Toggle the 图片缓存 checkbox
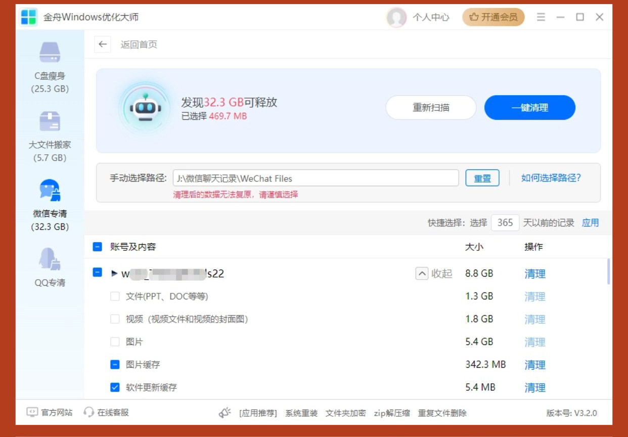 tap(115, 365)
